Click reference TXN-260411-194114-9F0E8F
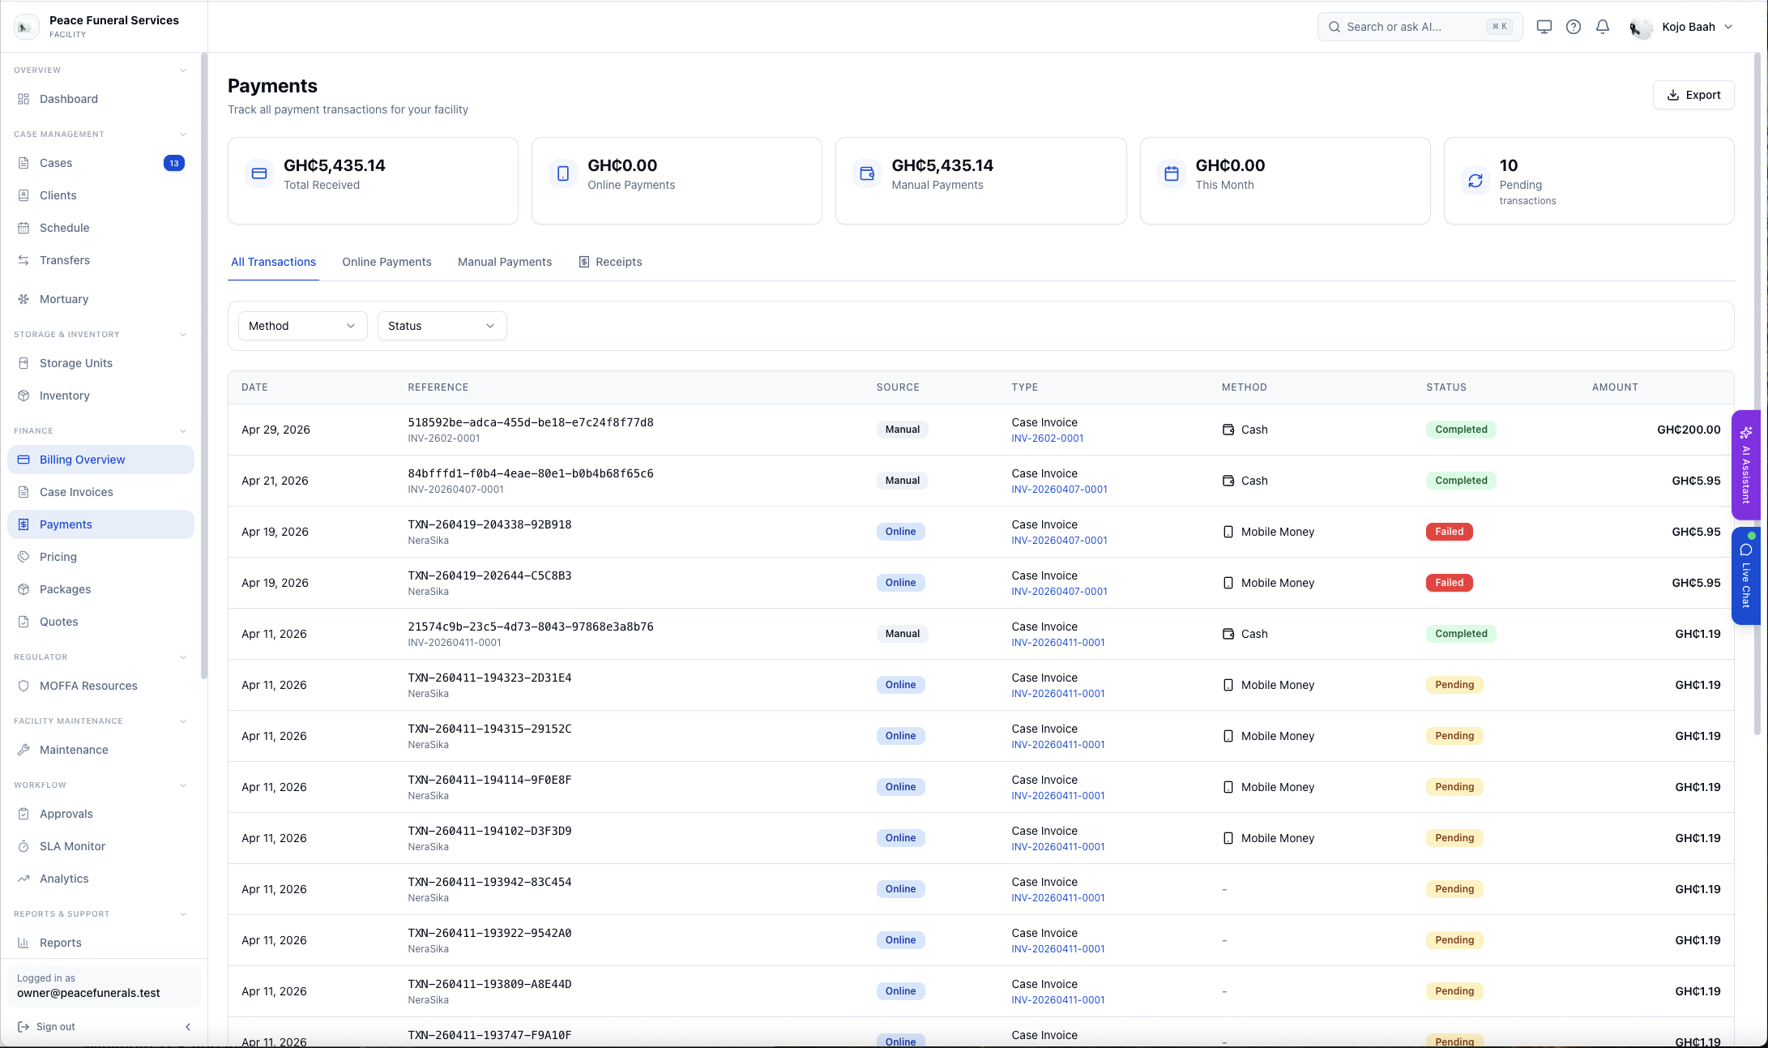Viewport: 1768px width, 1048px height. coord(489,780)
